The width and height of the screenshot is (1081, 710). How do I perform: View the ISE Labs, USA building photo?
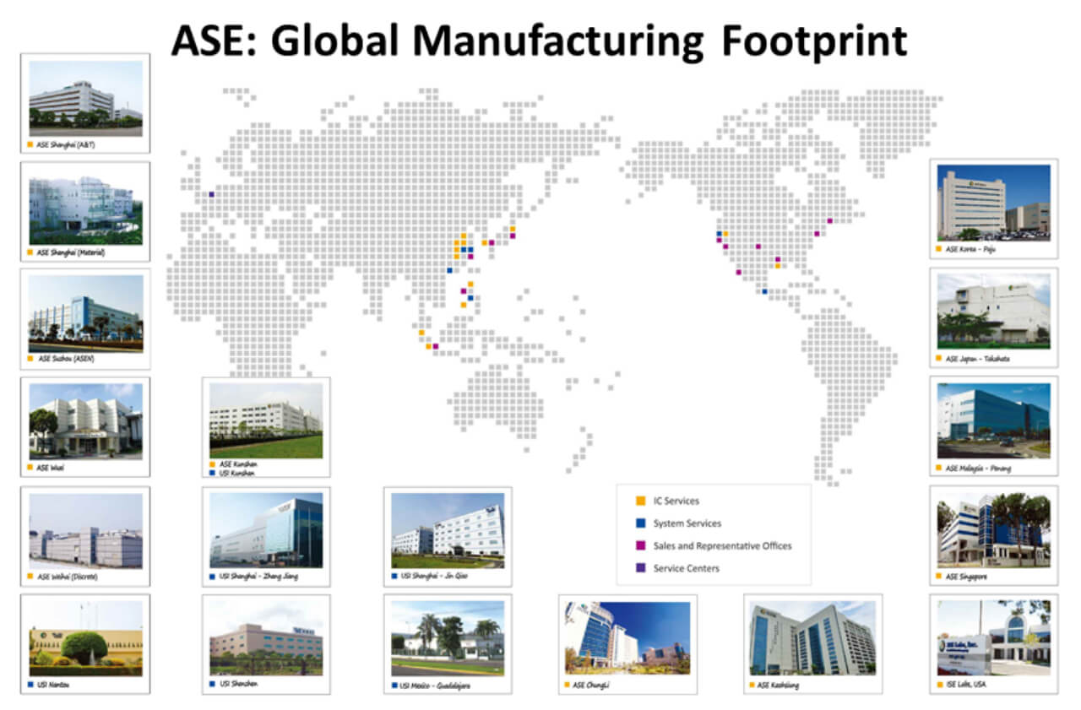click(994, 638)
